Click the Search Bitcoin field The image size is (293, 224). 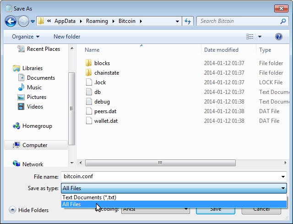point(239,21)
